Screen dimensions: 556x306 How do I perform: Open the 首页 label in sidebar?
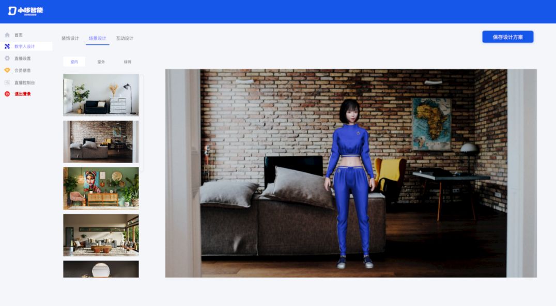[19, 35]
